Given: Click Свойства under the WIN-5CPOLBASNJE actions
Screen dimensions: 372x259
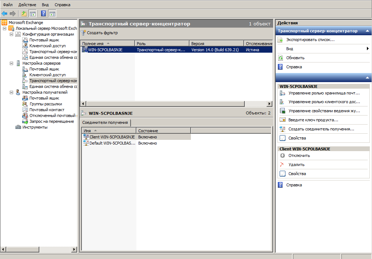Looking at the screenshot, I should (x=297, y=138).
